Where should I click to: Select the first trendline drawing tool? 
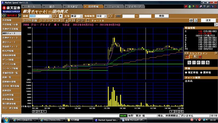coord(187,57)
